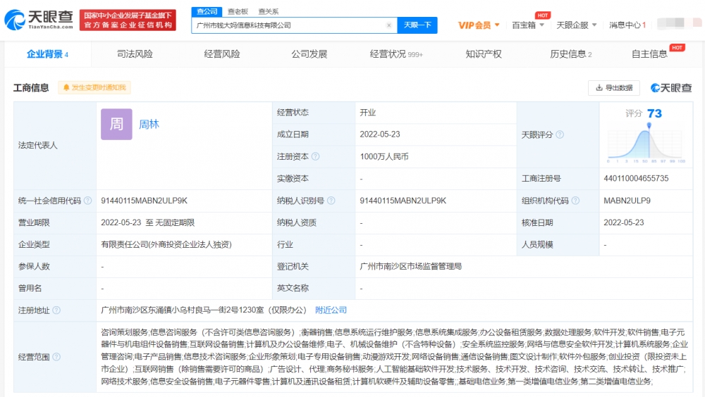705x397 pixels.
Task: Click the purple 周 avatar icon
Action: pyautogui.click(x=116, y=125)
